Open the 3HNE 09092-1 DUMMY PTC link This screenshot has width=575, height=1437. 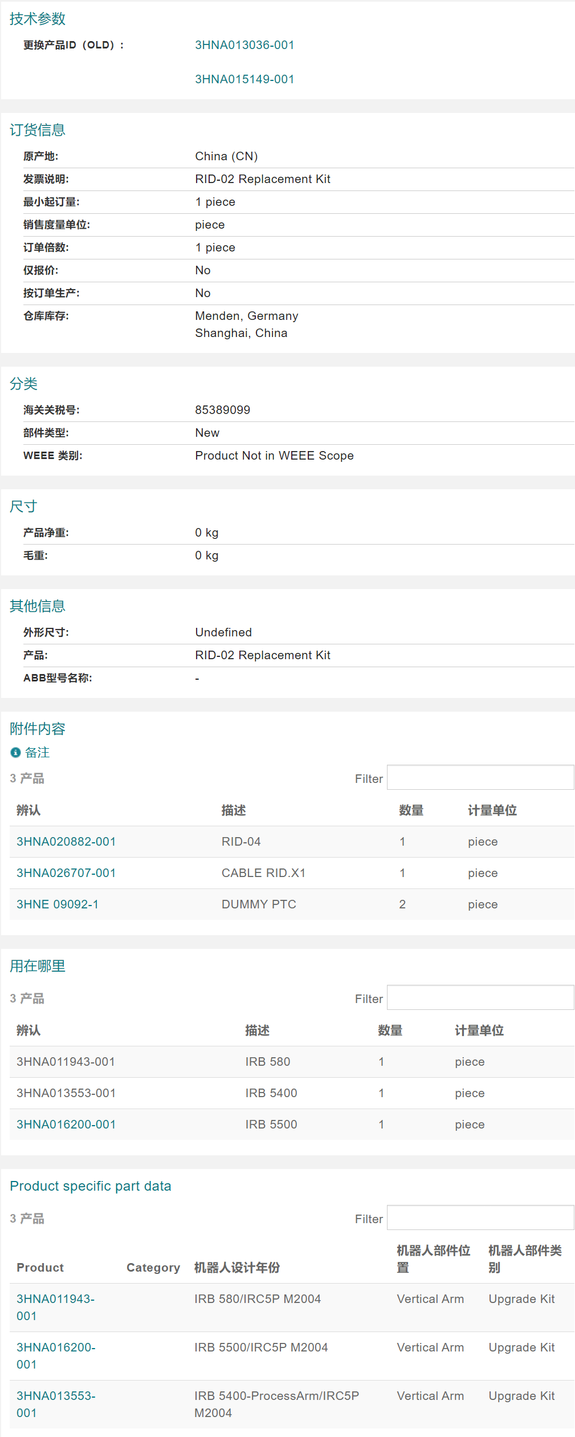58,904
